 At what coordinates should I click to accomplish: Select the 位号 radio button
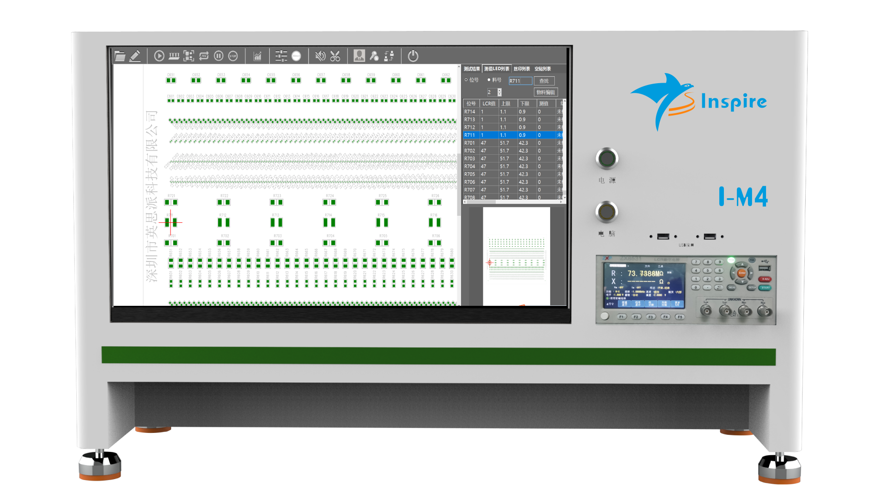point(466,80)
